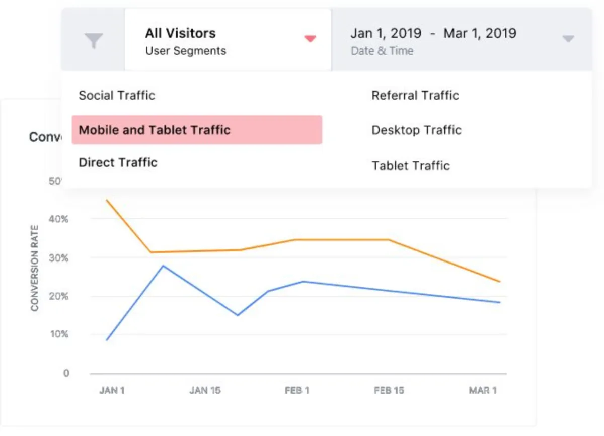
Task: Choose Tablet Traffic option
Action: [x=411, y=165]
